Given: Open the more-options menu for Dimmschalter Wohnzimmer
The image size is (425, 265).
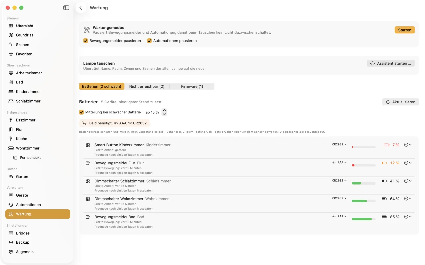Looking at the screenshot, I should [408, 199].
